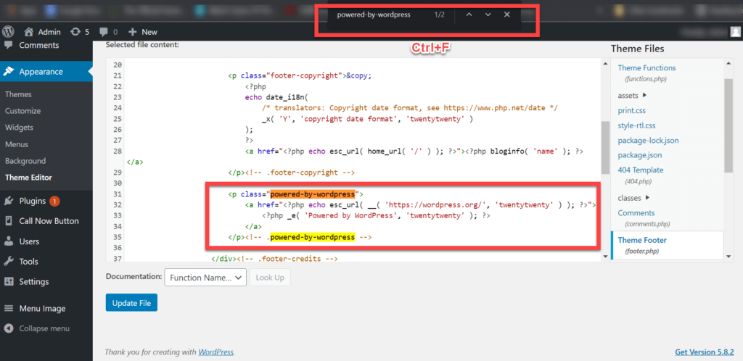Screen dimensions: 743x361
Task: Click the Call Now Button phone icon
Action: tap(9, 221)
